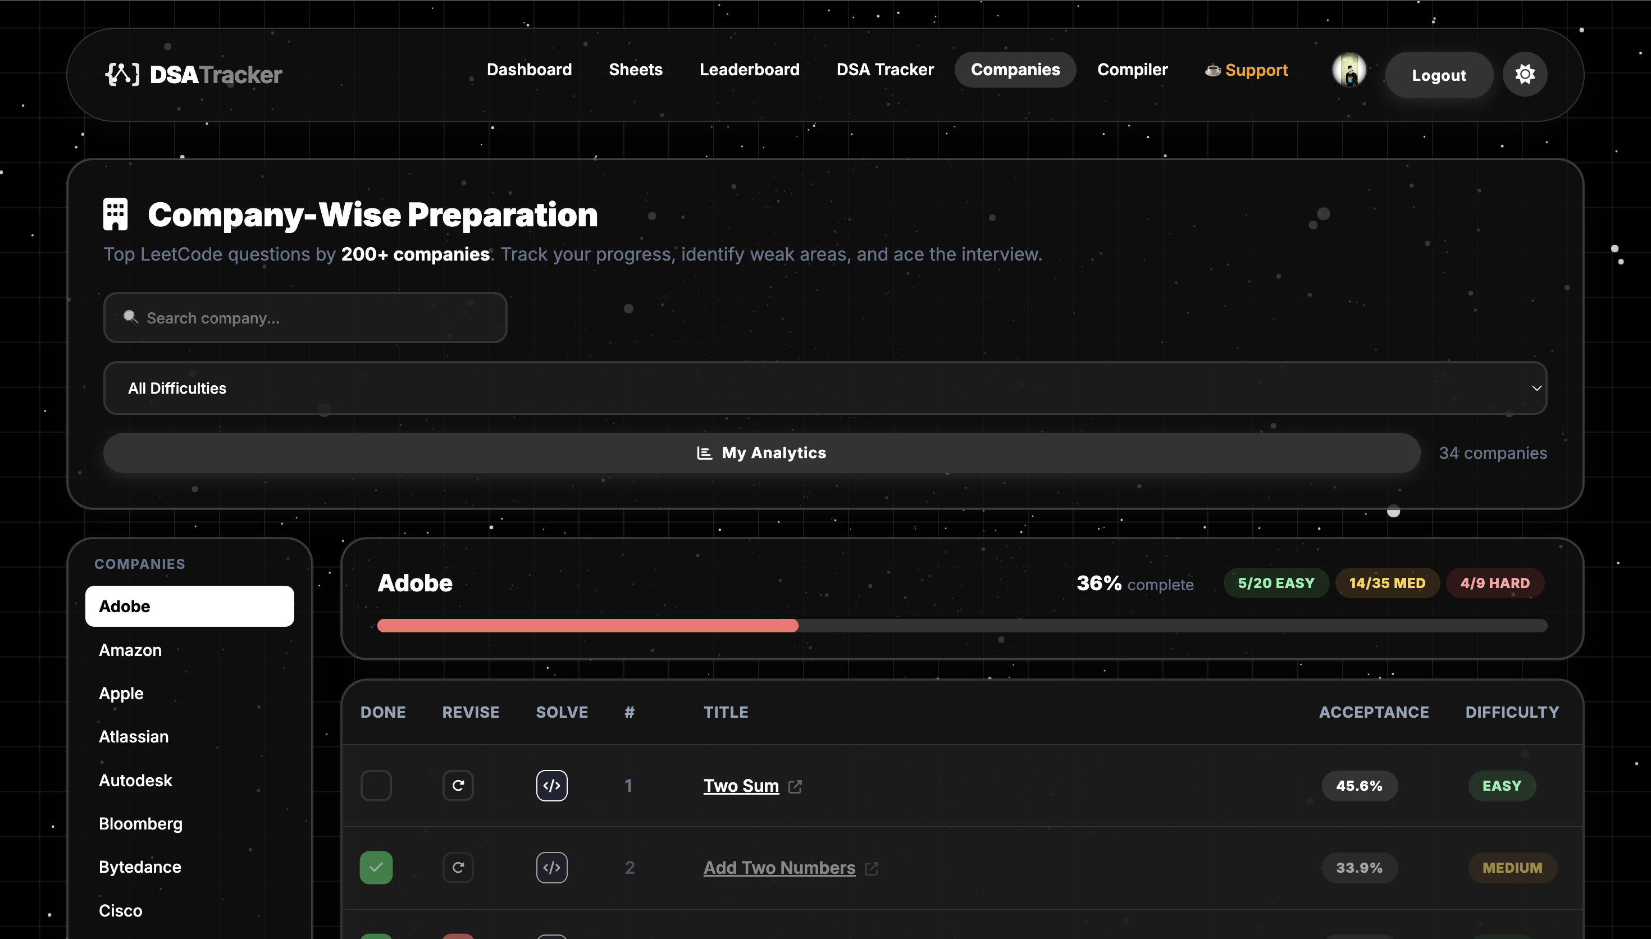1651x939 pixels.
Task: Click the DIFFICULTY column header
Action: (1512, 712)
